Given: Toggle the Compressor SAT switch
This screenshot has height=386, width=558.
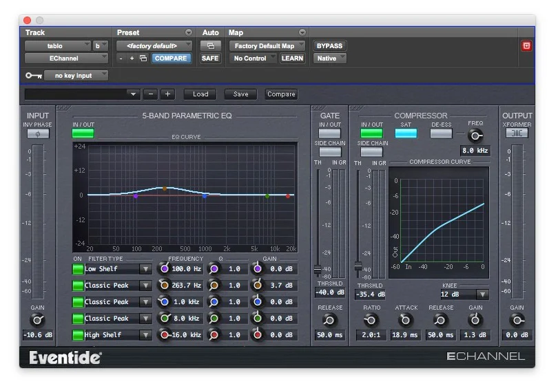Looking at the screenshot, I should pyautogui.click(x=406, y=133).
